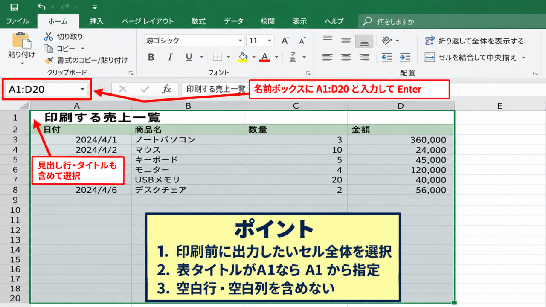Click the Paste clipboard icon

point(21,41)
